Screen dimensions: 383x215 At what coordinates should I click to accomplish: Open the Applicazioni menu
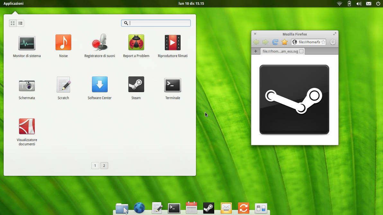point(13,4)
